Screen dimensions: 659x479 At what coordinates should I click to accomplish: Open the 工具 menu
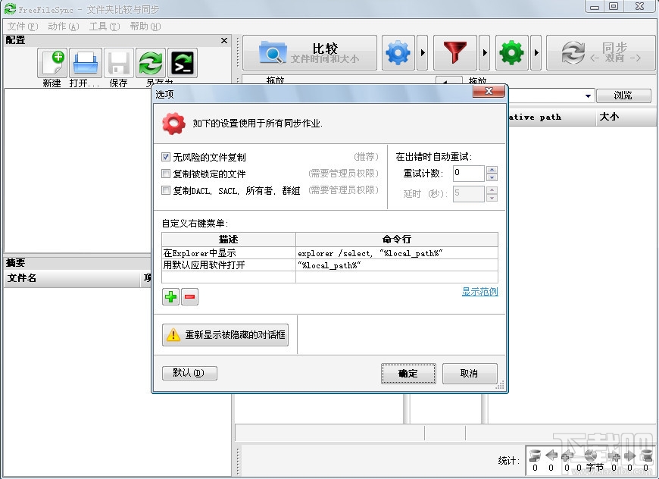pos(103,26)
